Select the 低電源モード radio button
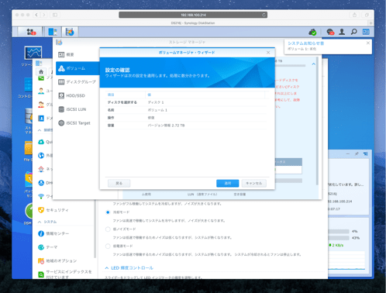 (108, 246)
